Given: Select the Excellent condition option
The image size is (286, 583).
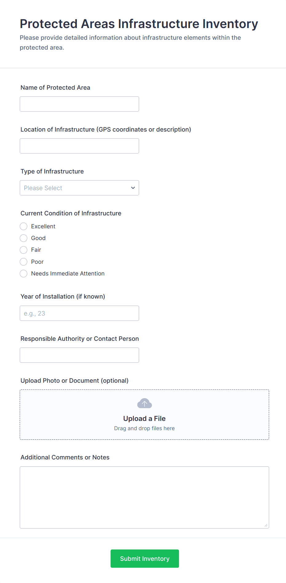Looking at the screenshot, I should point(24,226).
